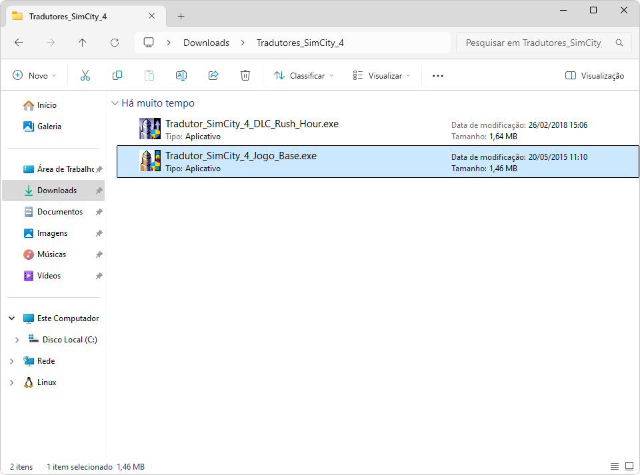Open Imagens in the sidebar
This screenshot has height=475, width=640.
point(52,233)
